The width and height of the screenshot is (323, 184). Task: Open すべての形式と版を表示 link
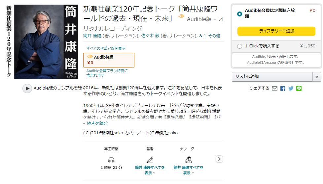[106, 48]
